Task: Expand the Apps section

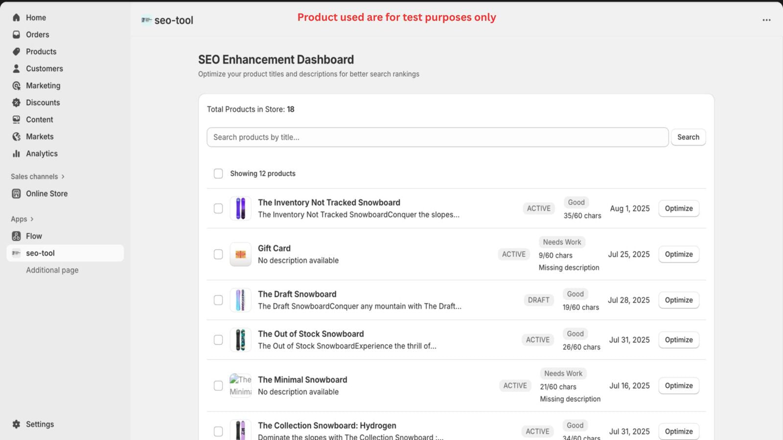Action: coord(22,219)
